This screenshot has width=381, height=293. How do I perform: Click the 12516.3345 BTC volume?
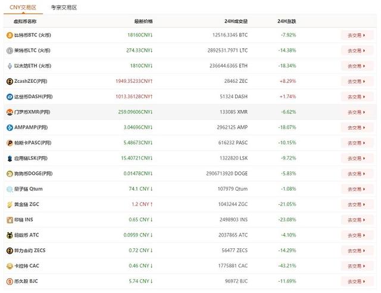coord(230,35)
